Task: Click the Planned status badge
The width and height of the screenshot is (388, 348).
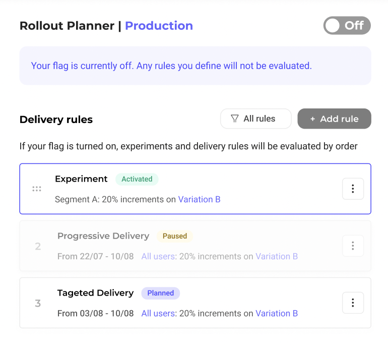Action: pos(160,293)
